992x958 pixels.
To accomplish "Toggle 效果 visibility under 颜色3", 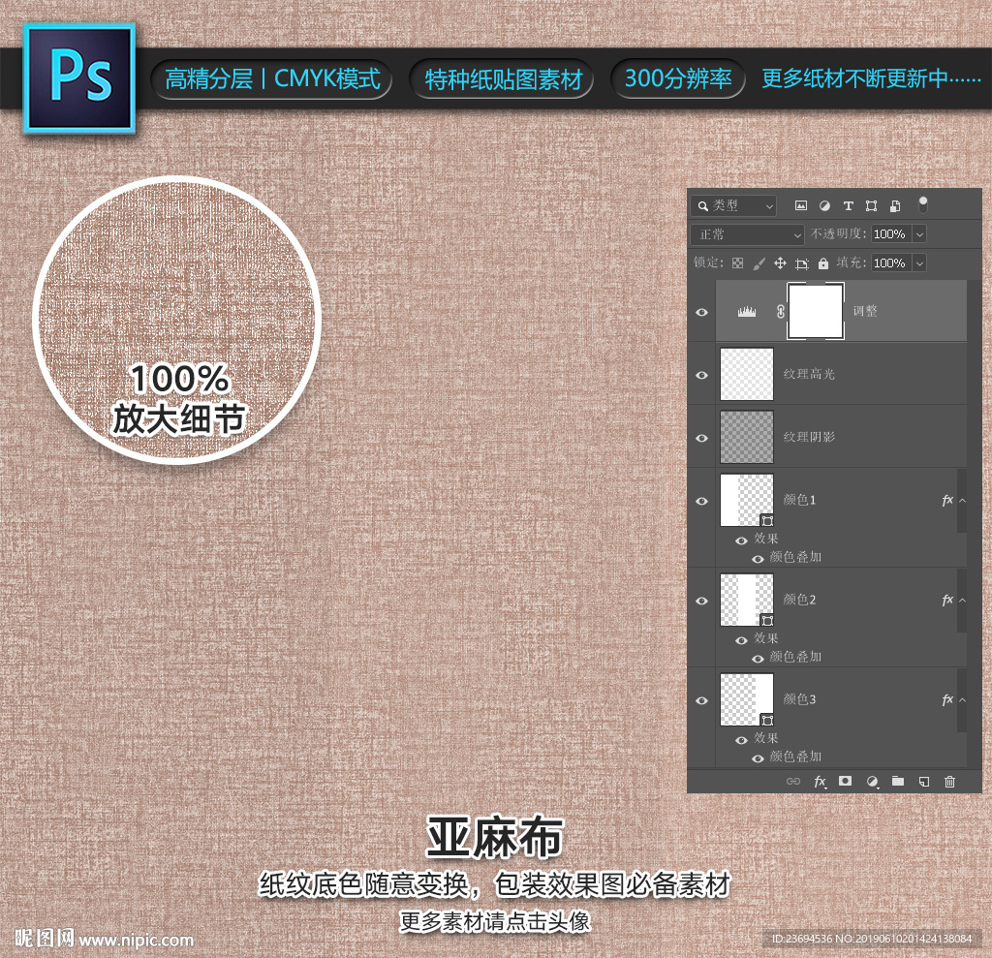I will pos(741,740).
